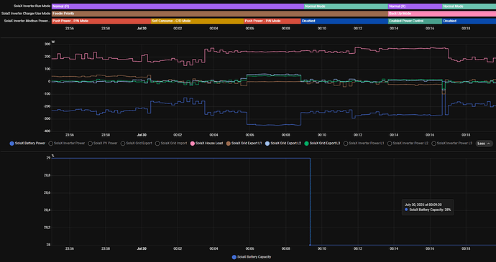496x262 pixels.
Task: Hide SolaX Grid Export L3 series
Action: [x=322, y=143]
